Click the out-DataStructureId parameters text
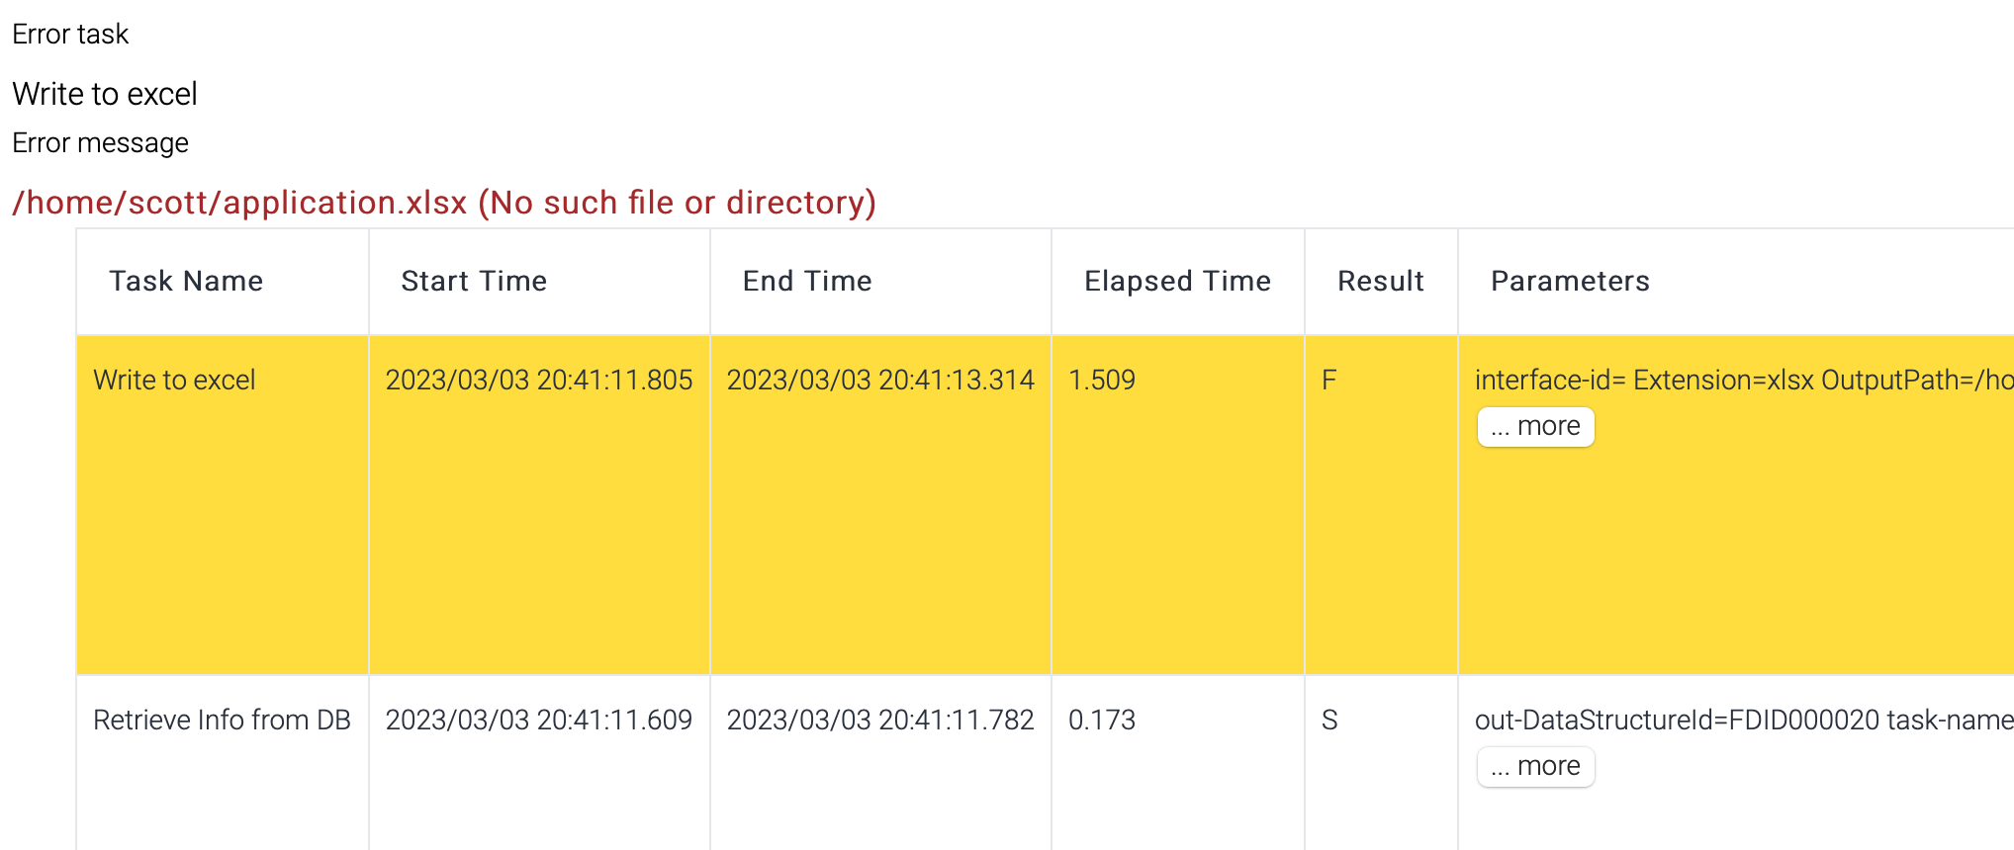The width and height of the screenshot is (2014, 850). [1743, 721]
